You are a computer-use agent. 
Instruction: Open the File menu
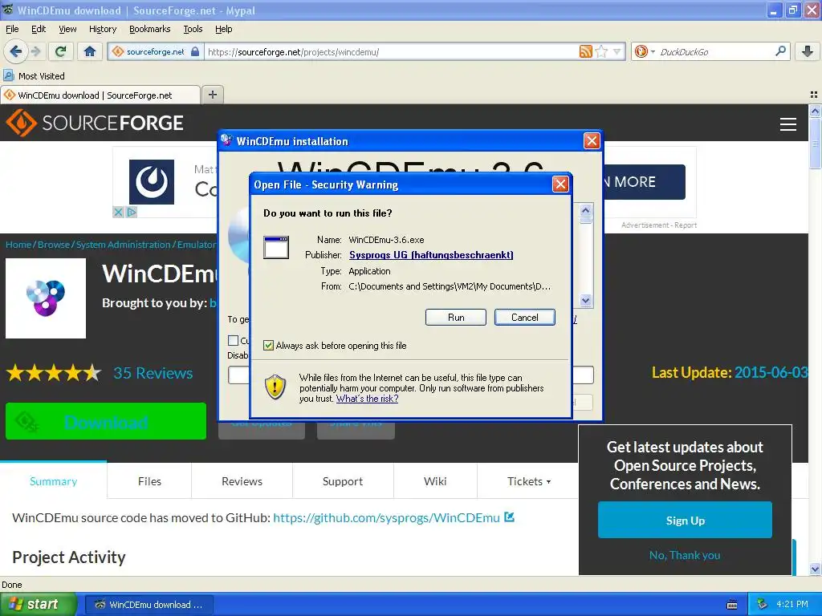[x=12, y=29]
